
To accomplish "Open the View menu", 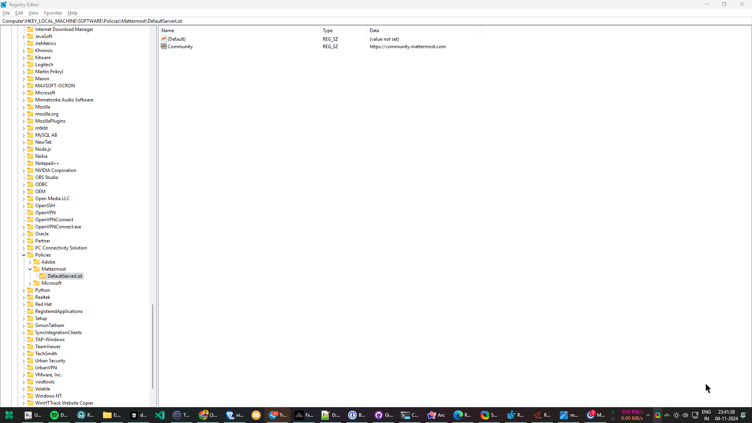I will (x=33, y=13).
